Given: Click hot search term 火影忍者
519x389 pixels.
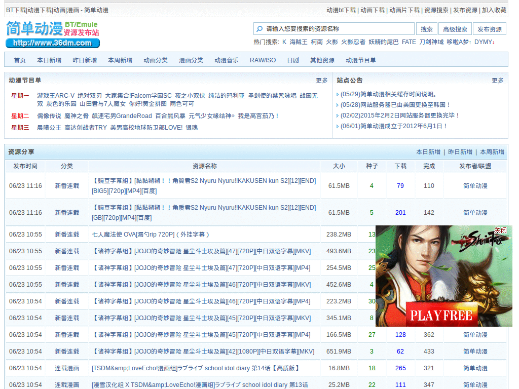Looking at the screenshot, I should pos(353,42).
